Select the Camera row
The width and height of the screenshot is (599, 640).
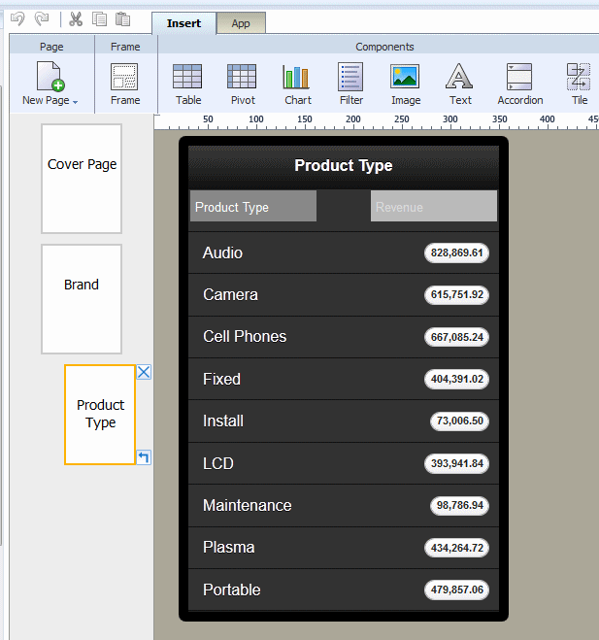[x=344, y=294]
